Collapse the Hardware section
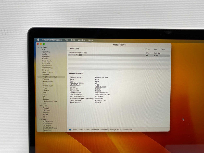 (x=39, y=47)
